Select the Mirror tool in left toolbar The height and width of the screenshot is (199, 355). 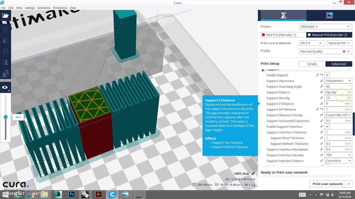pos(5,63)
